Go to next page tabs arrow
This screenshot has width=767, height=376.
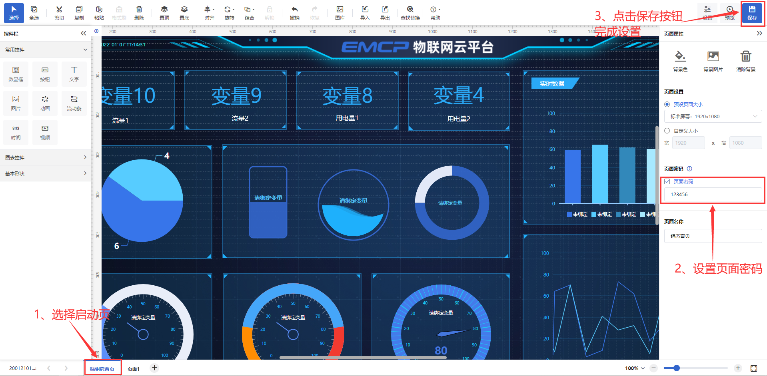click(x=66, y=368)
